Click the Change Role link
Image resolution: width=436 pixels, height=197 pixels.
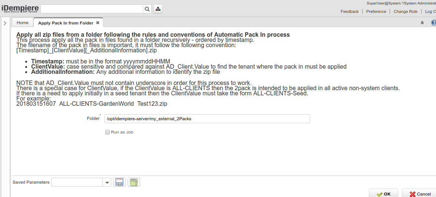pos(405,12)
